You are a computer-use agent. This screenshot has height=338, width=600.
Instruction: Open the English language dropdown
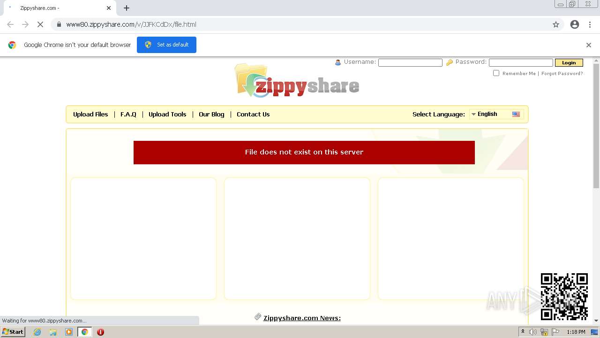pyautogui.click(x=496, y=114)
